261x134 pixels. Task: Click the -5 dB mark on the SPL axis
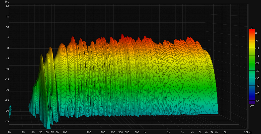coord(8,58)
